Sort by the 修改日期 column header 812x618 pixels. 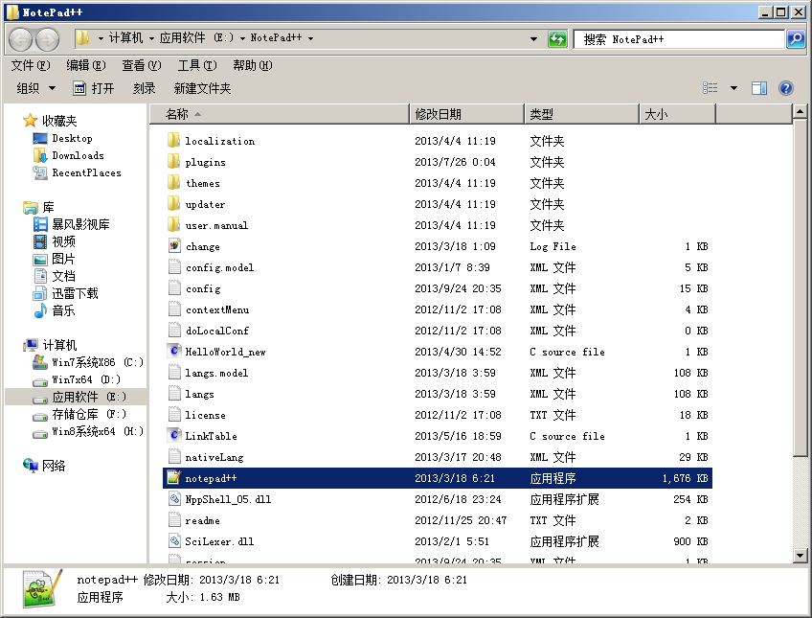467,114
